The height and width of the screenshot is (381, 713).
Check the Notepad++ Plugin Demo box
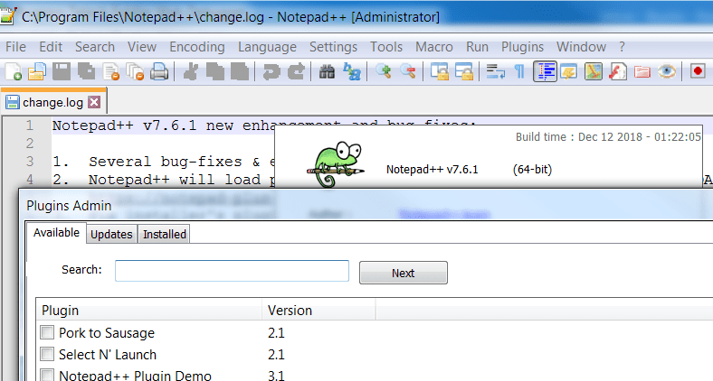[x=47, y=375]
